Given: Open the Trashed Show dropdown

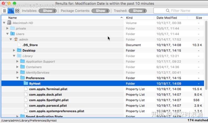Looking at the screenshot, I should (x=138, y=11).
